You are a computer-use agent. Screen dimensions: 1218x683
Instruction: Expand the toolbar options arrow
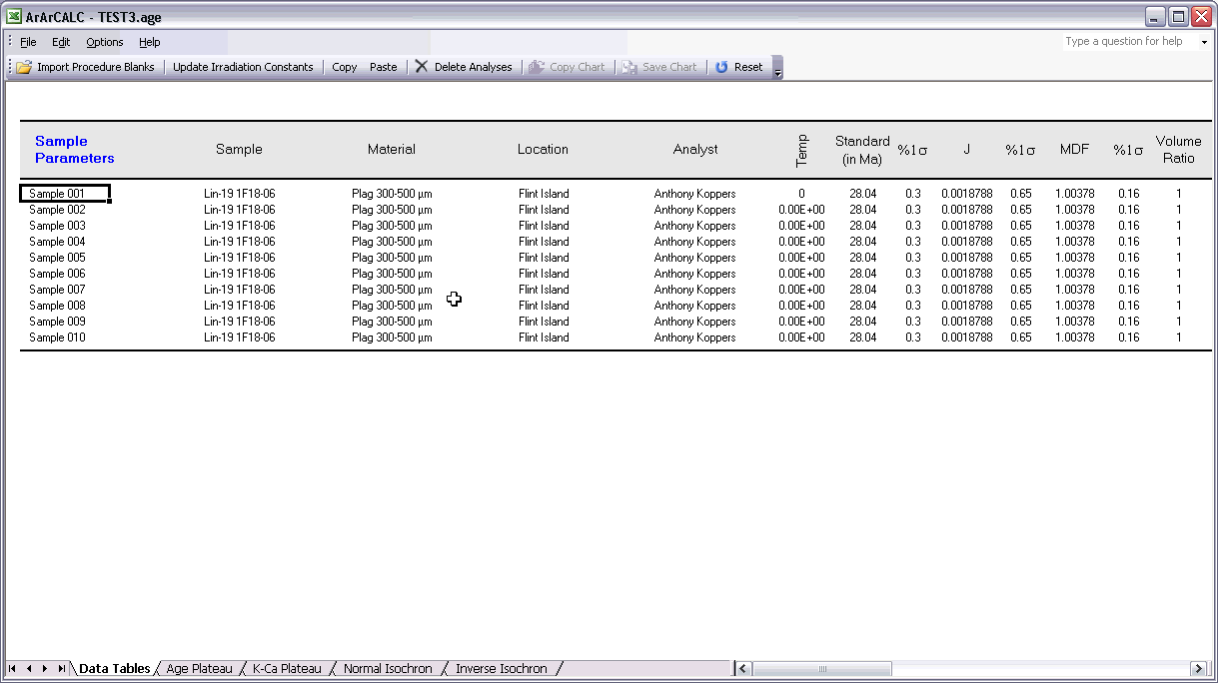point(777,69)
